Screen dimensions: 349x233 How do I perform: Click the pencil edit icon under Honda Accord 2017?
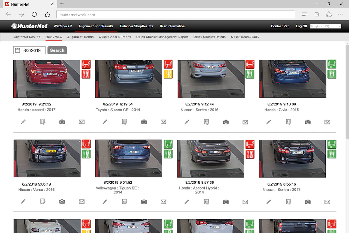point(23,122)
